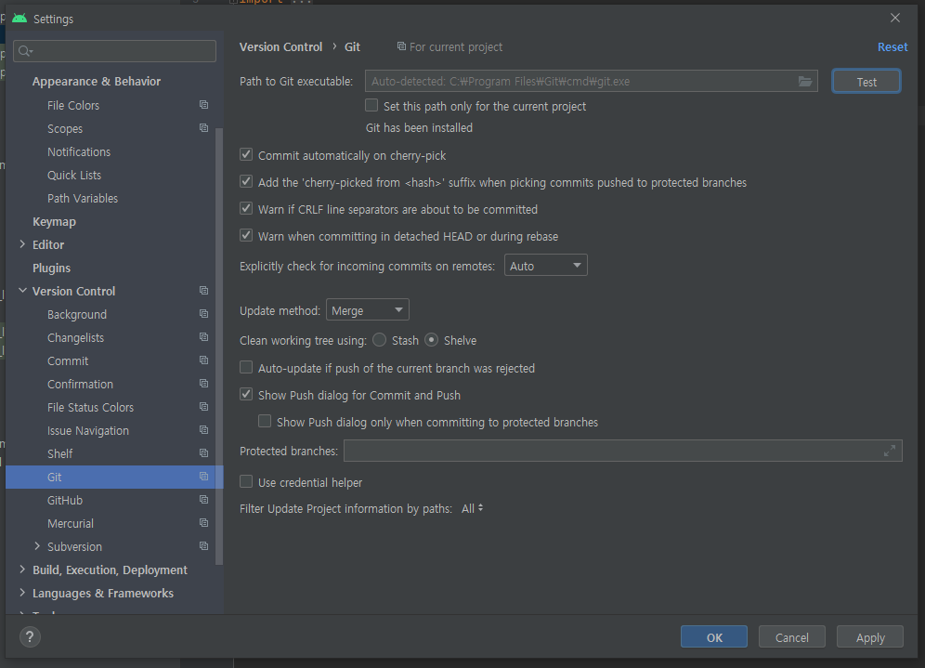Screen dimensions: 925x668
Task: Click the settings tree vertical scrollbar
Action: [219, 346]
